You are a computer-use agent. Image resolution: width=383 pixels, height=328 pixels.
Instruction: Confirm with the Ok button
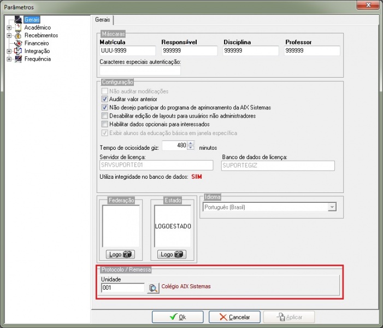point(178,317)
